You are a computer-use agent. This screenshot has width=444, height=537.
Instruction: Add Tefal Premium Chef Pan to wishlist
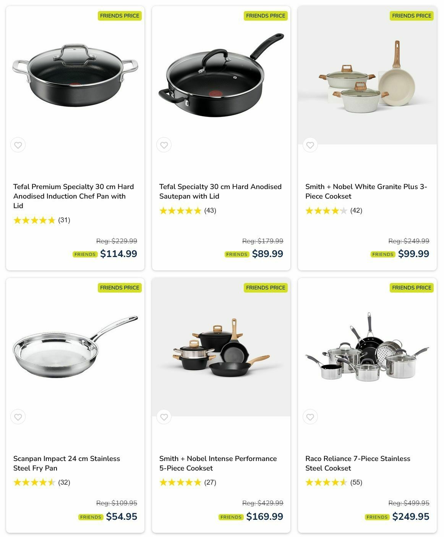point(18,145)
